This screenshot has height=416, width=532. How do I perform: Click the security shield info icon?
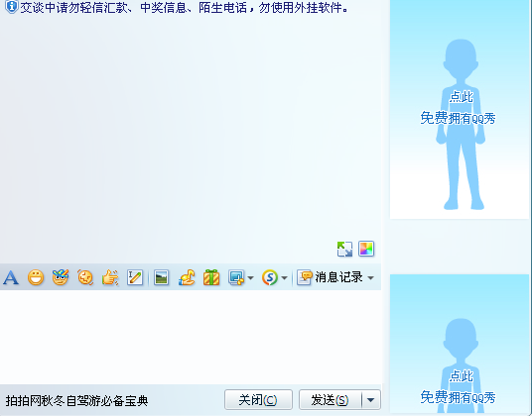coord(12,7)
